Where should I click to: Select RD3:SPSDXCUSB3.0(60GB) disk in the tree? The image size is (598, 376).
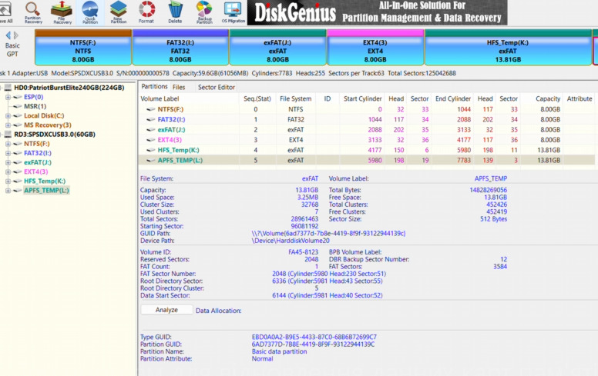tap(55, 135)
